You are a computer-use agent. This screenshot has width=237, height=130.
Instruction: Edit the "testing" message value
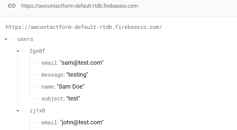click(77, 75)
